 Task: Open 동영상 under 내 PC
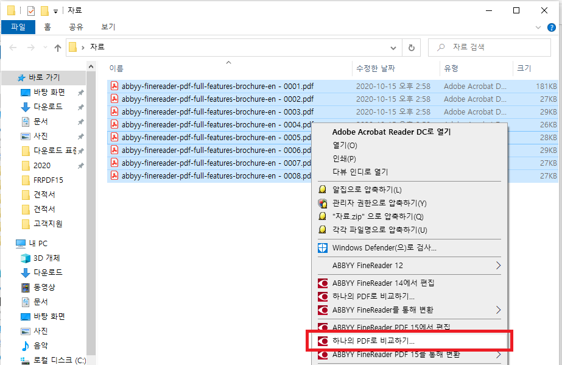[x=44, y=287]
